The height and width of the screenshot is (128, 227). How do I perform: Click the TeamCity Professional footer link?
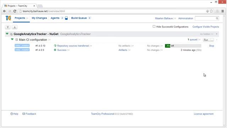click(x=103, y=114)
